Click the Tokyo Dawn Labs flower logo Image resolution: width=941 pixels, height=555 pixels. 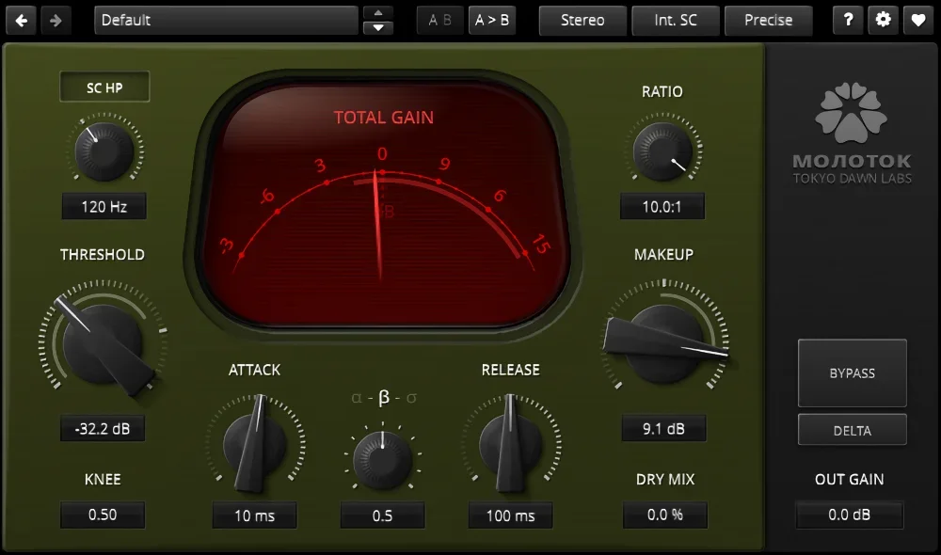[851, 112]
